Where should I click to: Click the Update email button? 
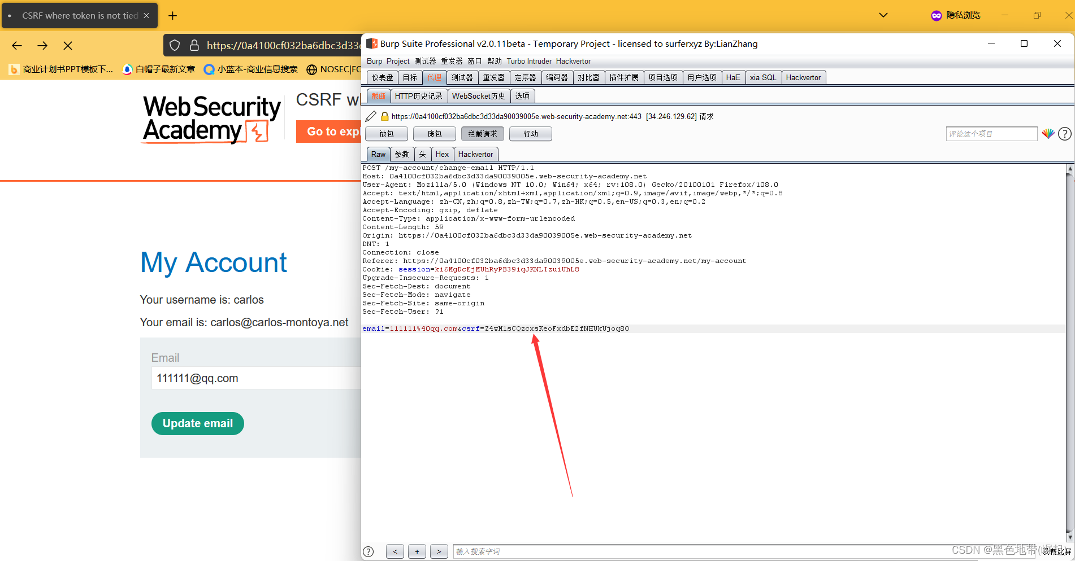pos(198,424)
